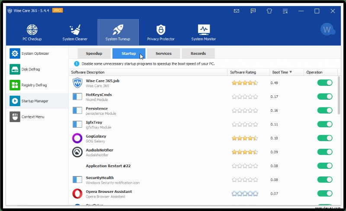
Task: Click the GogGalaxy purple ring icon
Action: click(x=77, y=139)
